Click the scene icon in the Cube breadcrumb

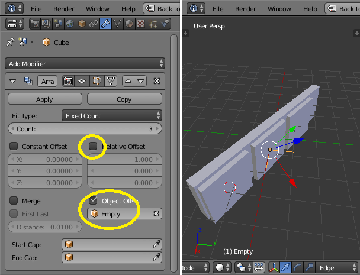tap(22, 42)
